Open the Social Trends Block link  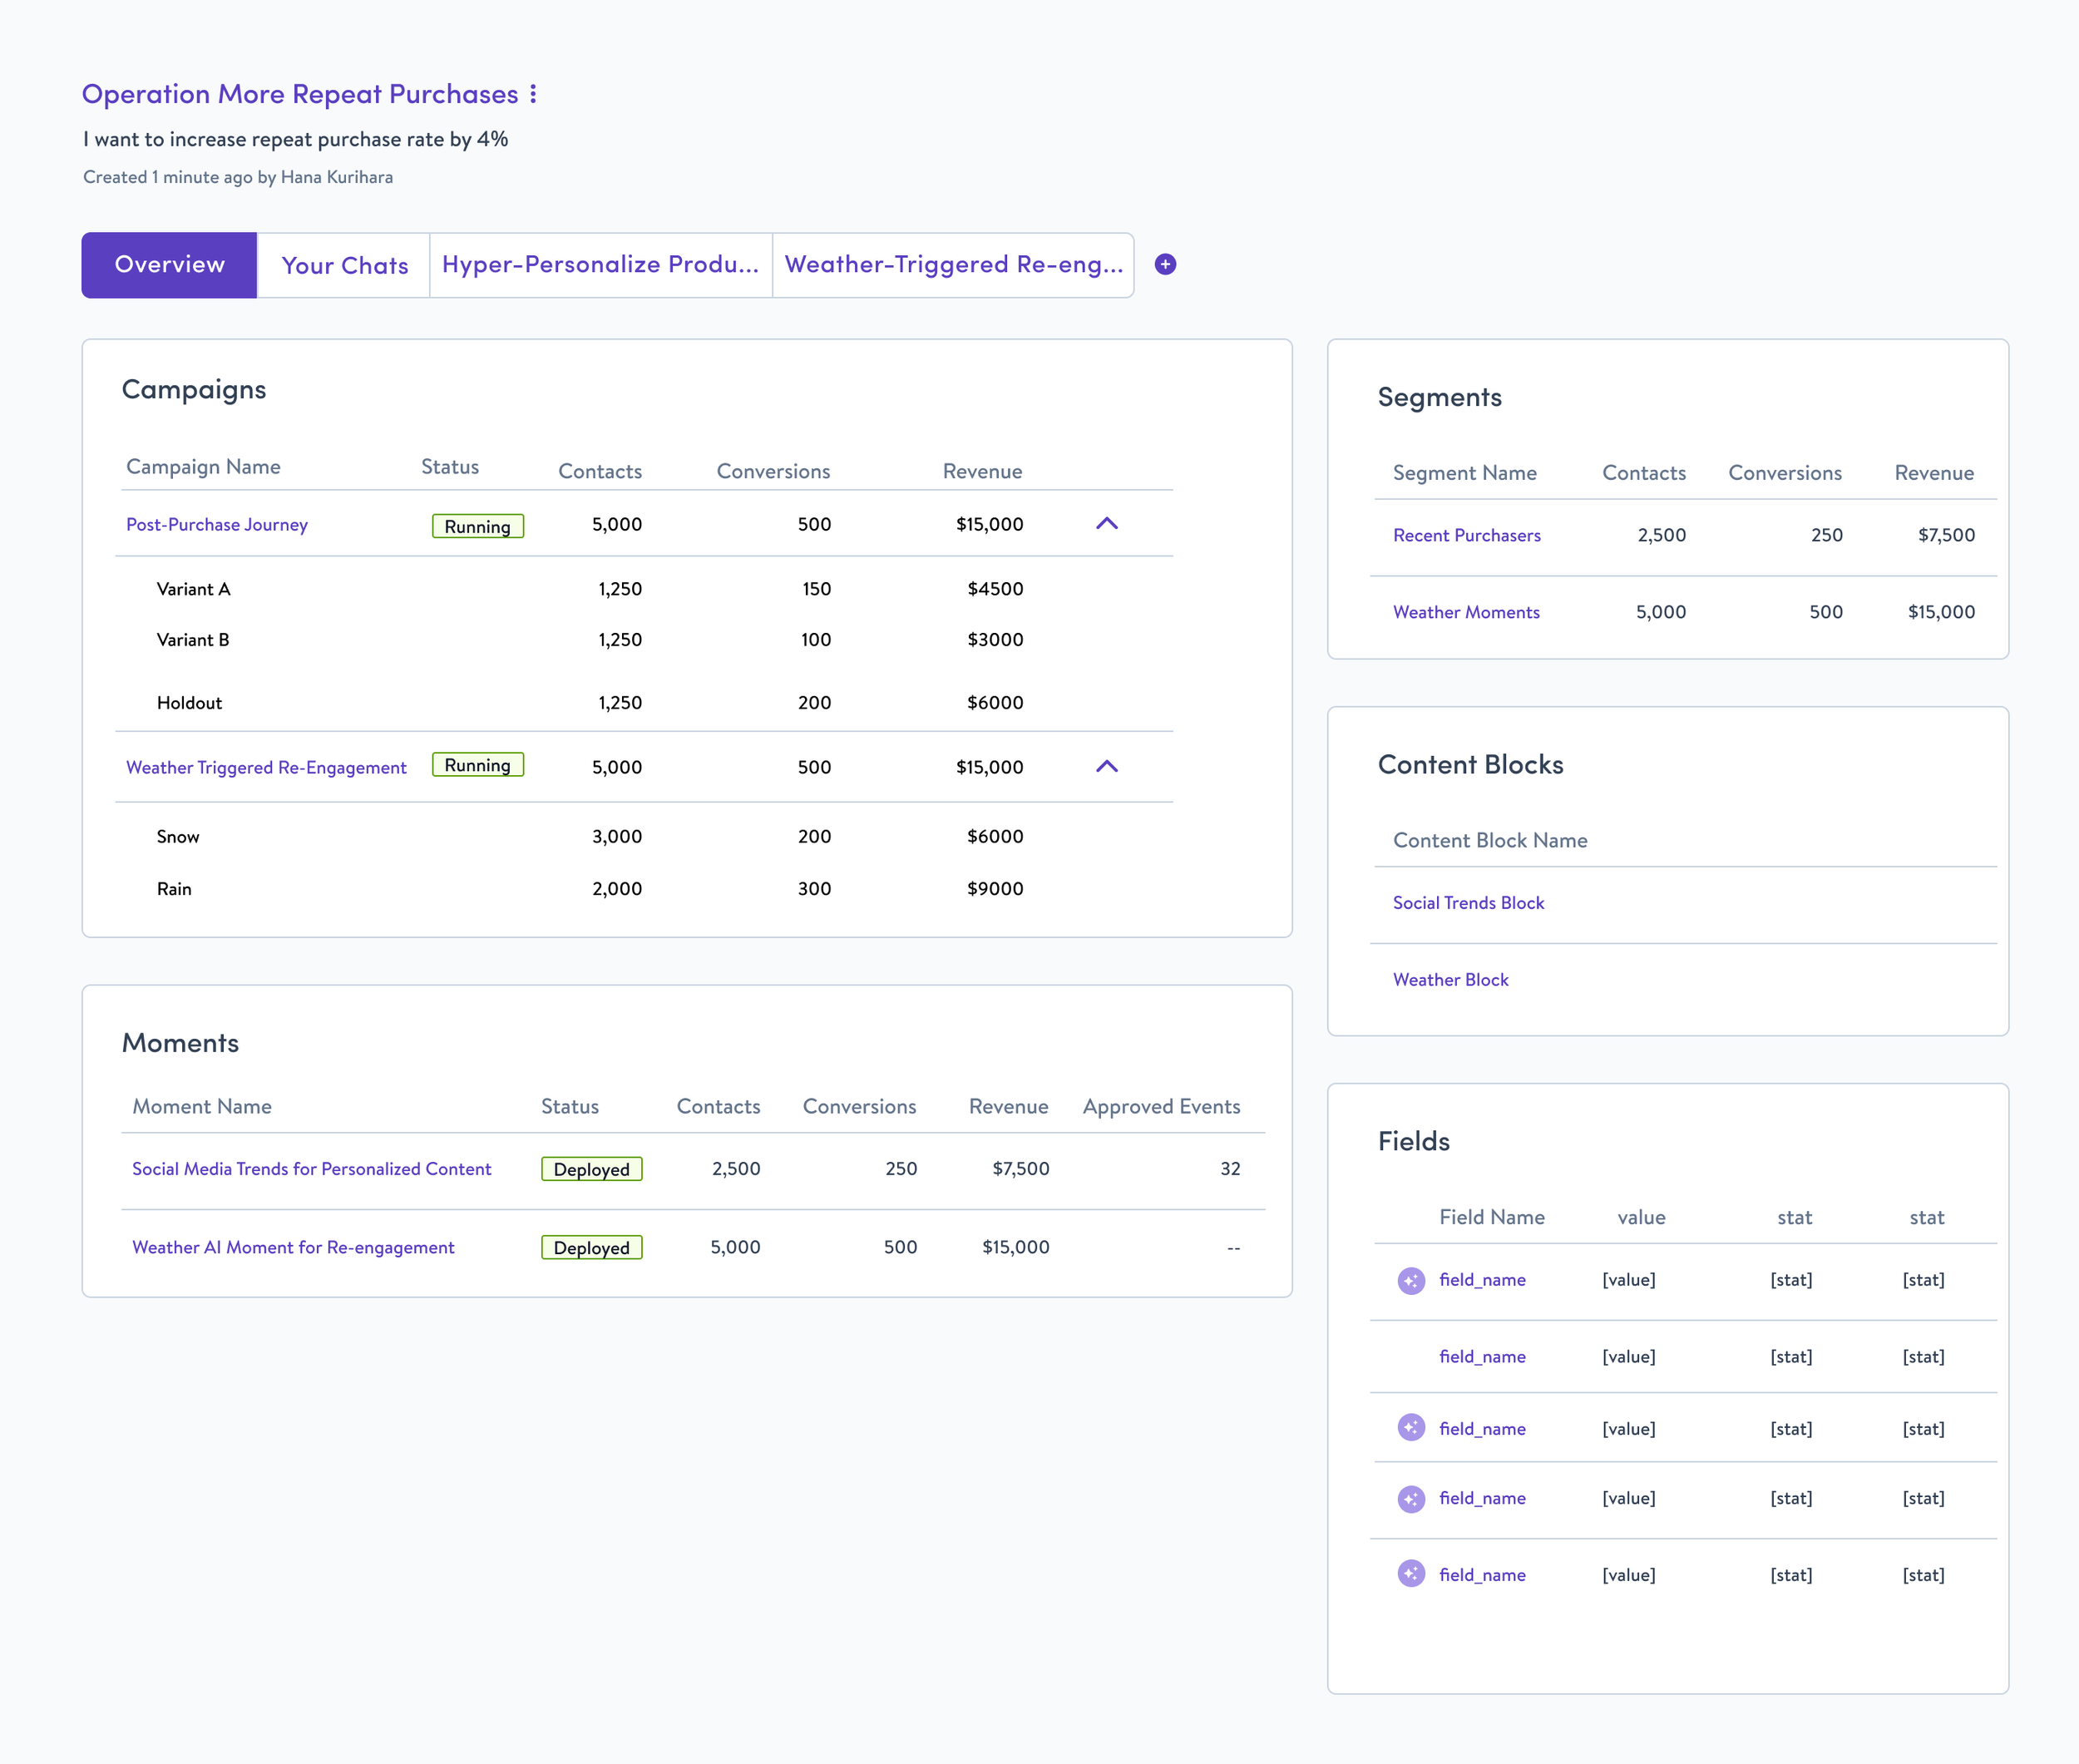[1468, 903]
